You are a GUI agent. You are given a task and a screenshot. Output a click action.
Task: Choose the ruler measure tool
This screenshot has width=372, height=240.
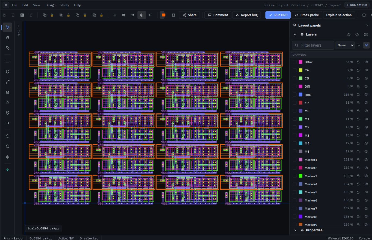tap(8, 48)
